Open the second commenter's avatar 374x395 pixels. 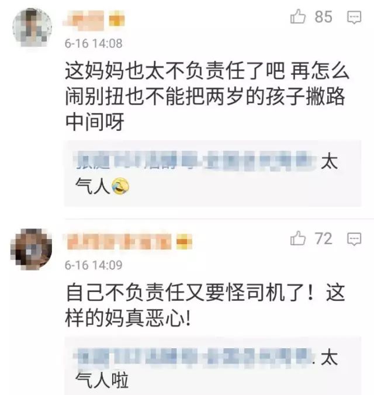coord(31,250)
